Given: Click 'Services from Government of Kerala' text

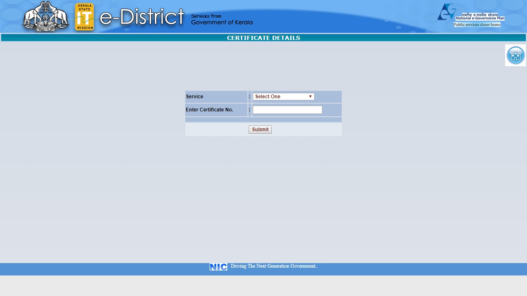Looking at the screenshot, I should click(x=222, y=19).
